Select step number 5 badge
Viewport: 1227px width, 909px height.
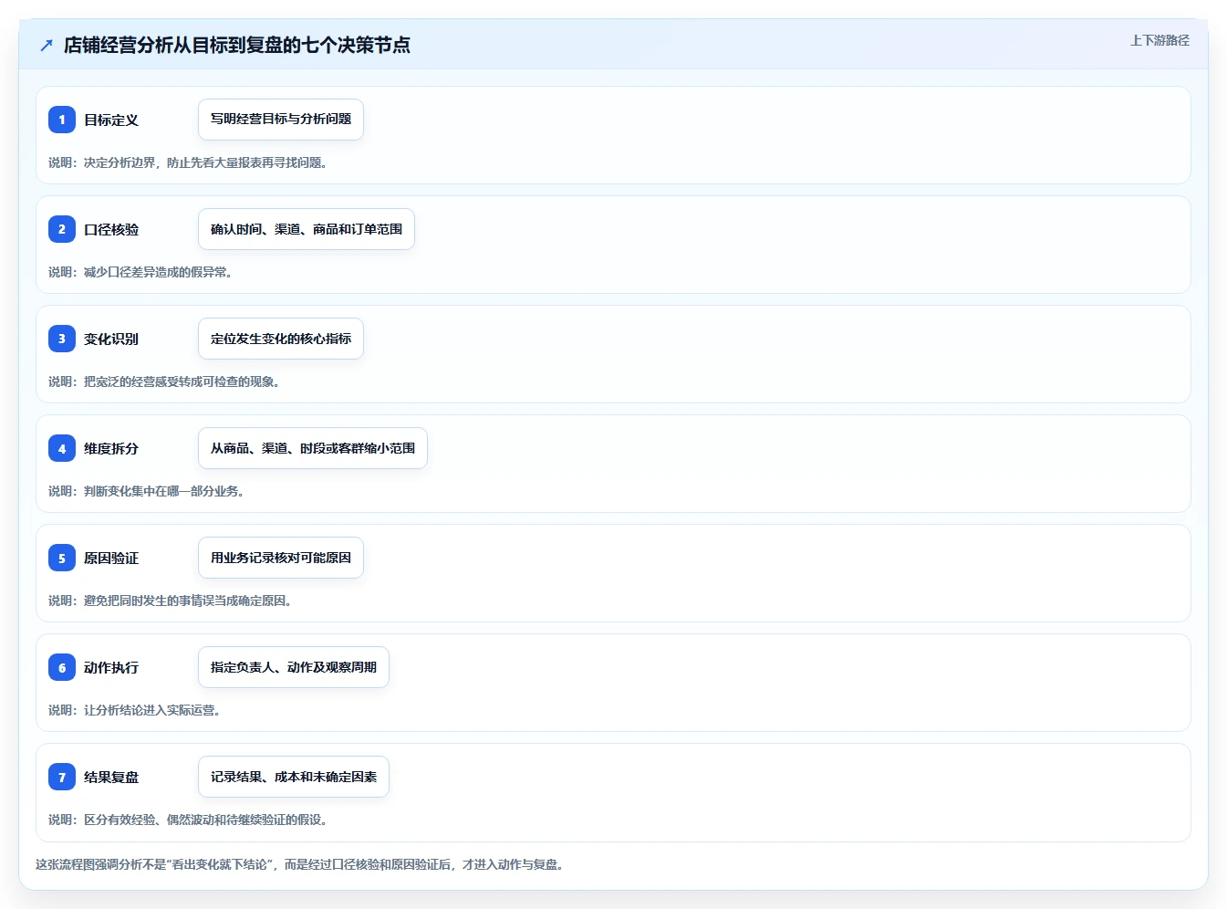coord(62,558)
